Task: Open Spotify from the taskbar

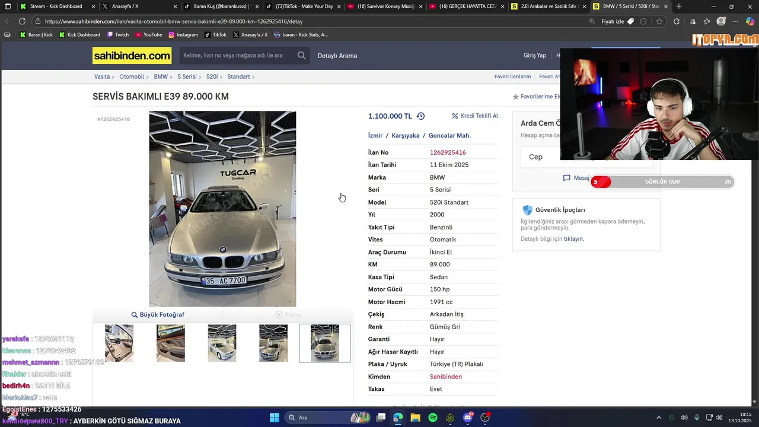Action: pos(433,418)
